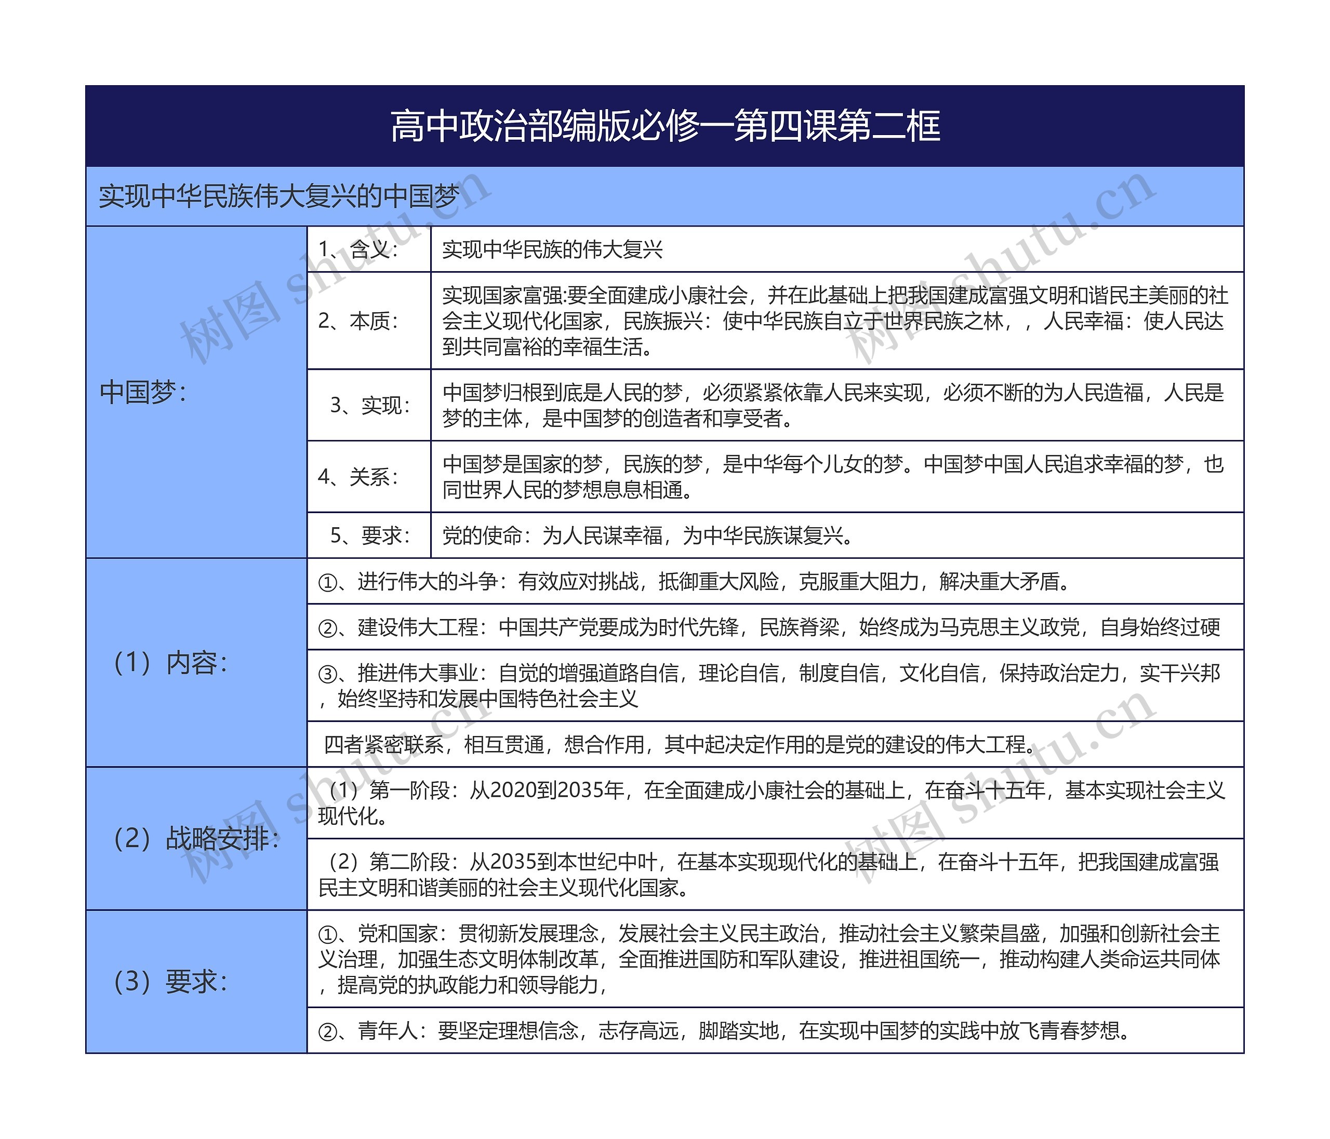Click the row ②、青年人：要坚定理想信念
The height and width of the screenshot is (1139, 1330).
776,1030
